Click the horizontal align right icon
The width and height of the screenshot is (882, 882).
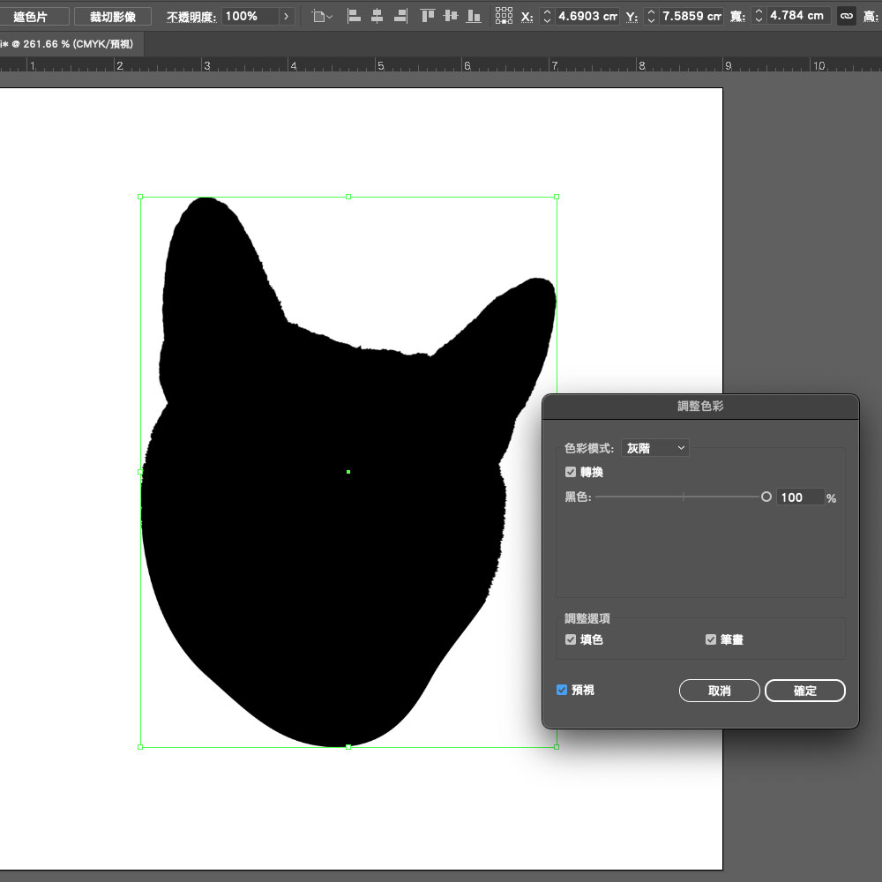401,16
